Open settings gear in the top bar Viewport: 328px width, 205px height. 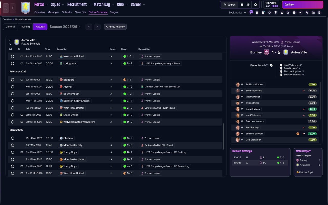point(255,5)
